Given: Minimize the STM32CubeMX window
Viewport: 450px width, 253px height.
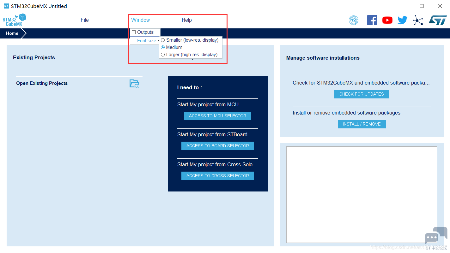Looking at the screenshot, I should click(x=403, y=6).
